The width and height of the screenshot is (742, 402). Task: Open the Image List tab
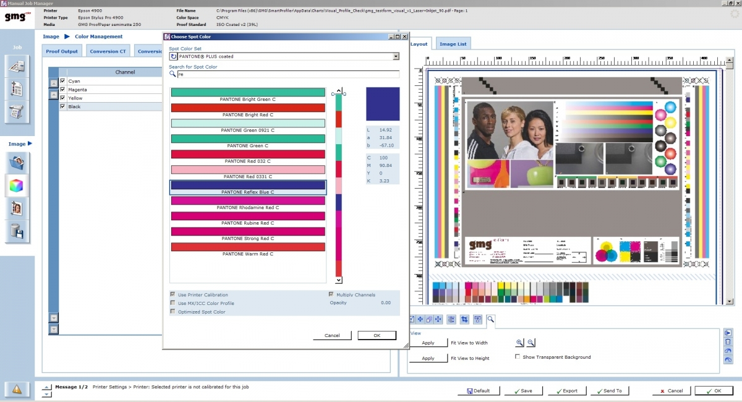pos(453,44)
